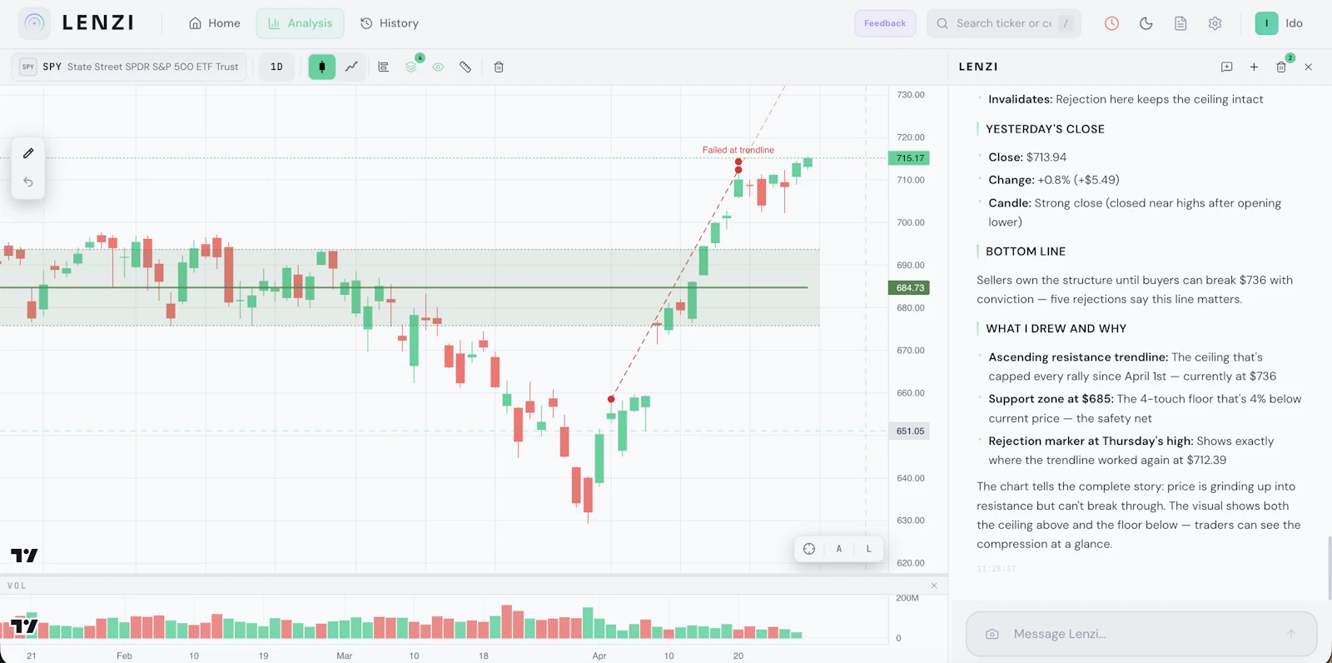The height and width of the screenshot is (663, 1332).
Task: Click the "Failed at trendline" annotation label
Action: tap(738, 150)
